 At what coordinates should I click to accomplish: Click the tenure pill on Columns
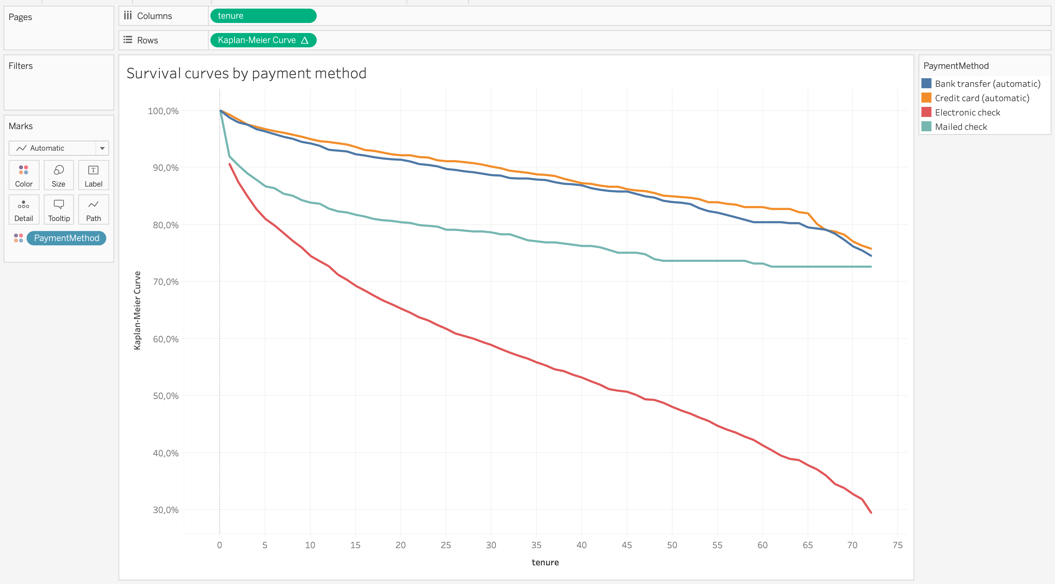click(263, 15)
